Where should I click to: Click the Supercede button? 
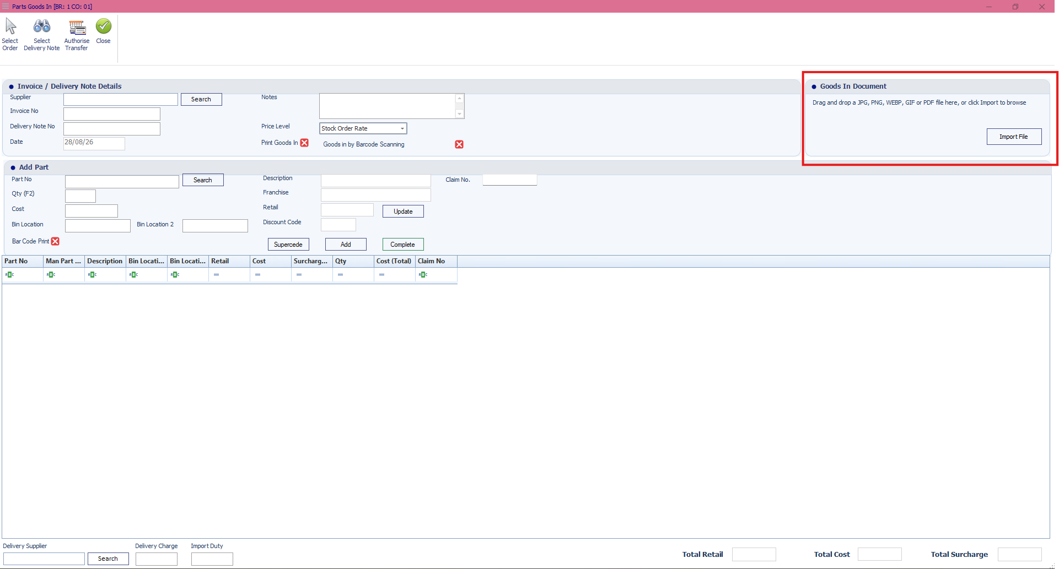click(x=288, y=245)
